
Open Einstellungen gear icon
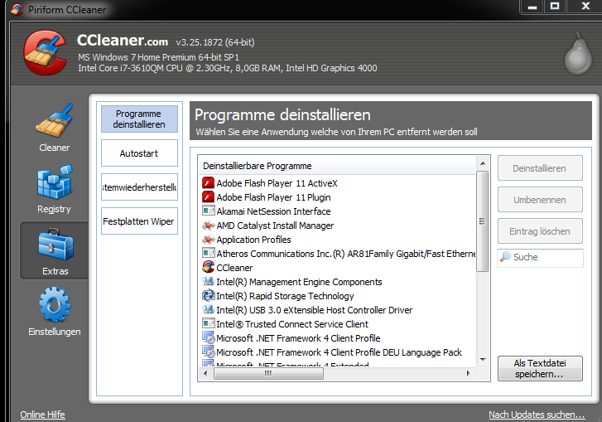(55, 305)
